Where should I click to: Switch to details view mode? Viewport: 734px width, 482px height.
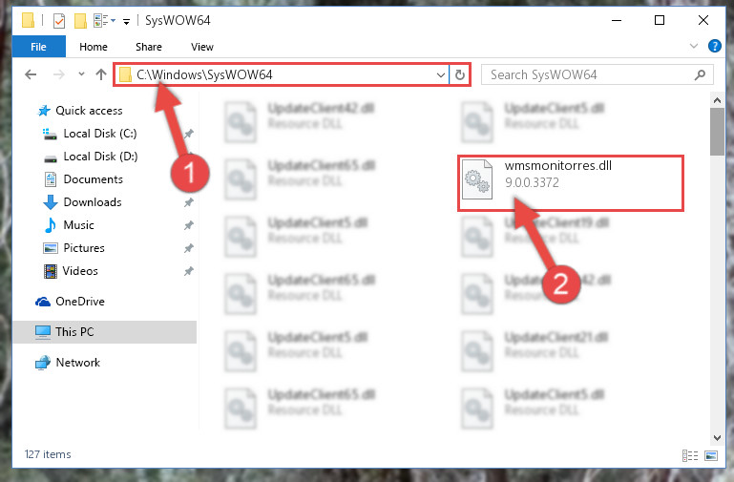[x=690, y=455]
